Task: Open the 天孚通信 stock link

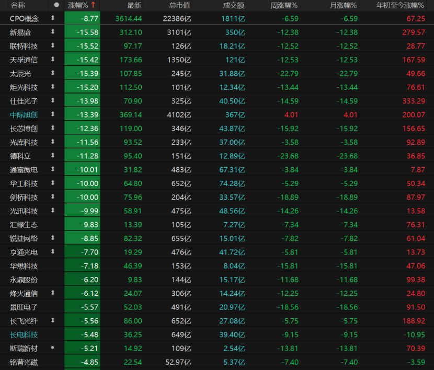Action: pos(24,60)
